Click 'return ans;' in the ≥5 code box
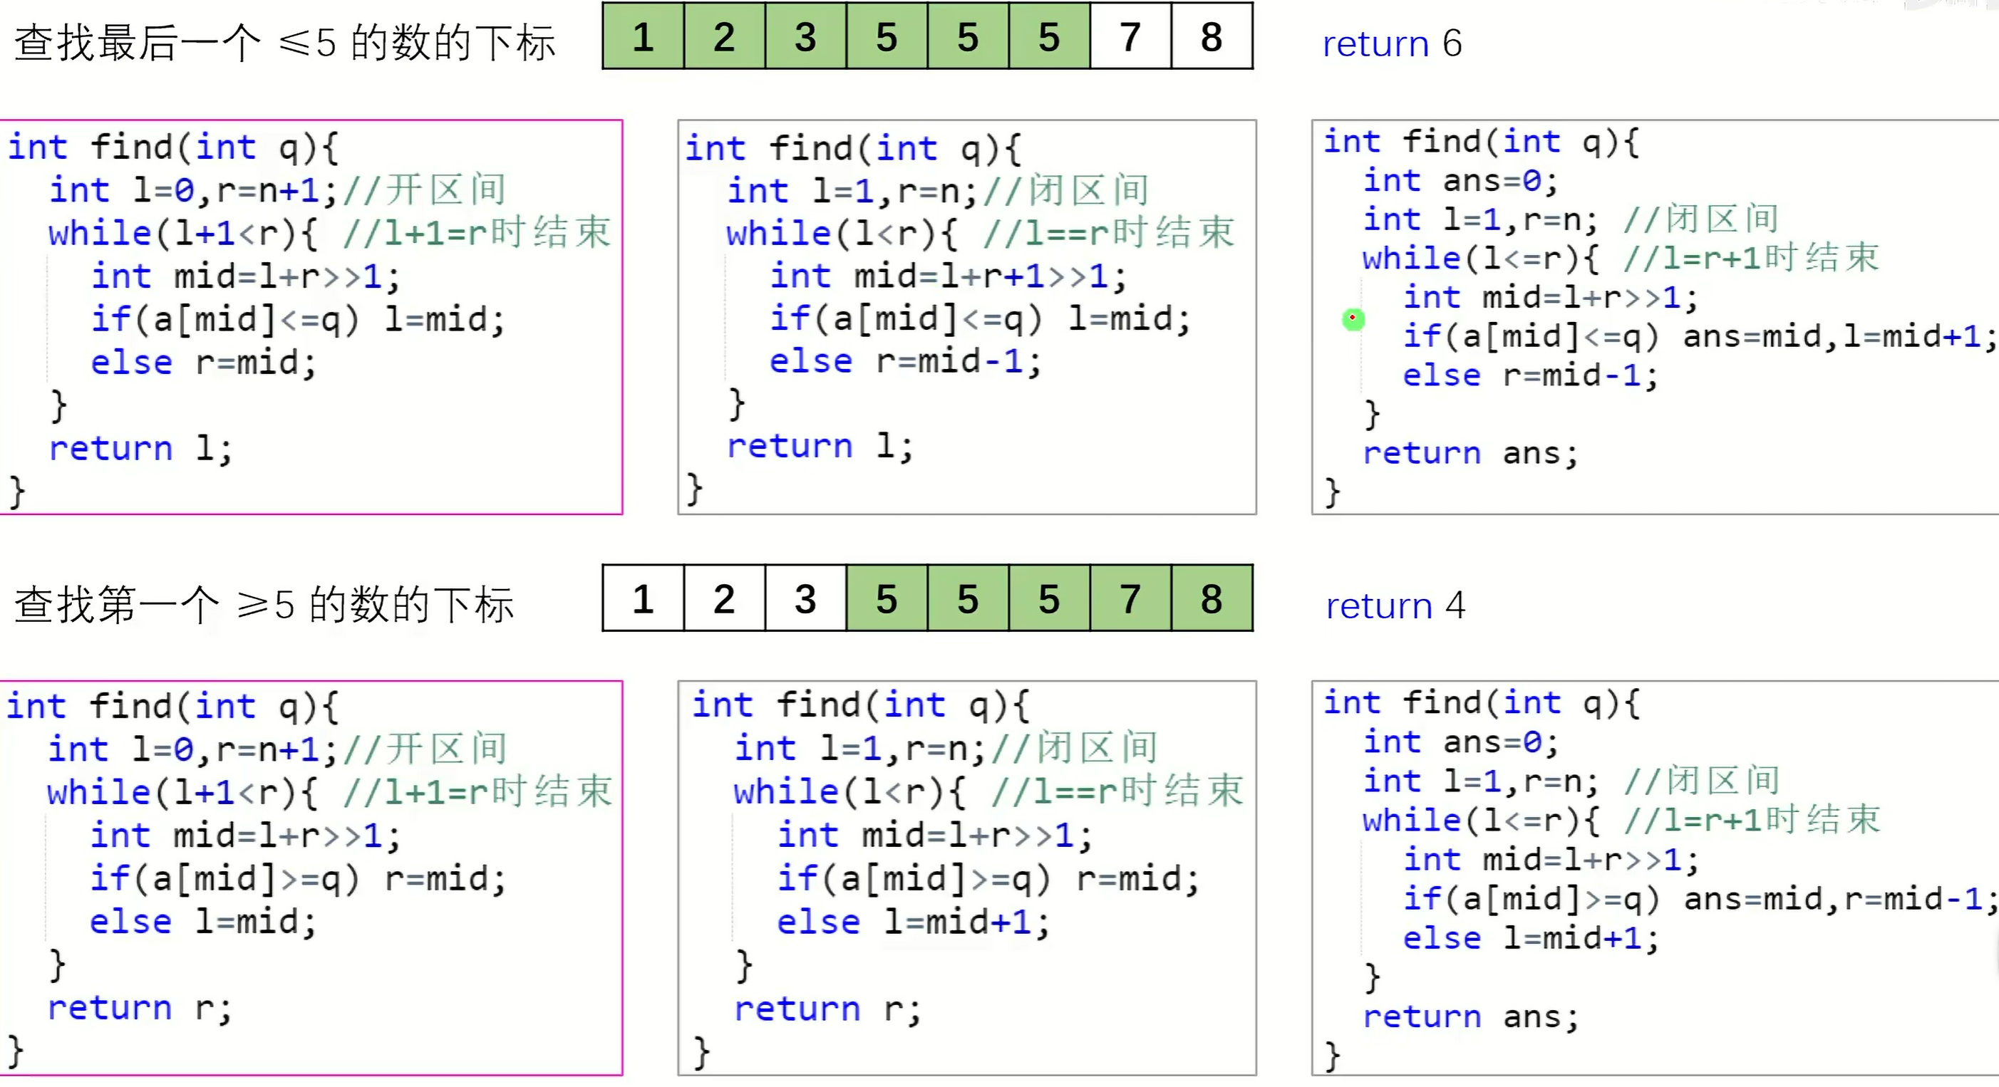Screen dimensions: 1999x1087 [x=1470, y=1016]
